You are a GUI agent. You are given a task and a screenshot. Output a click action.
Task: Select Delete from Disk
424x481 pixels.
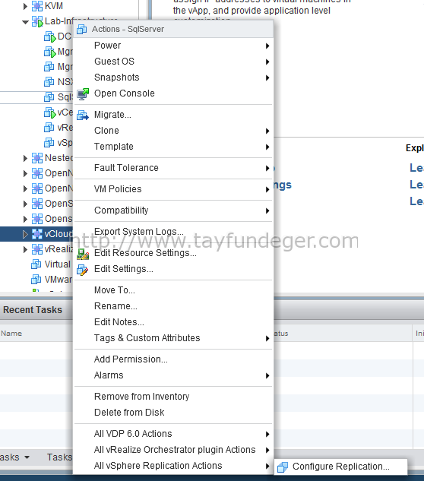click(x=173, y=413)
